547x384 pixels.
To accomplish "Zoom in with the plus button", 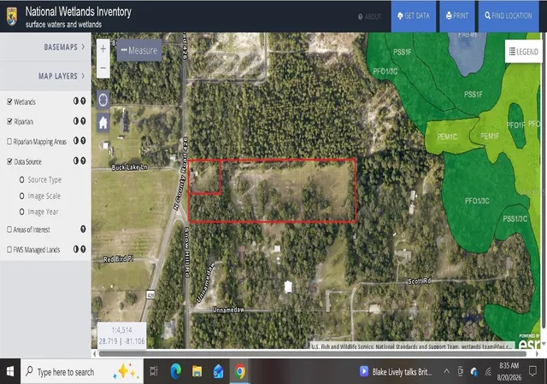I will pyautogui.click(x=103, y=49).
